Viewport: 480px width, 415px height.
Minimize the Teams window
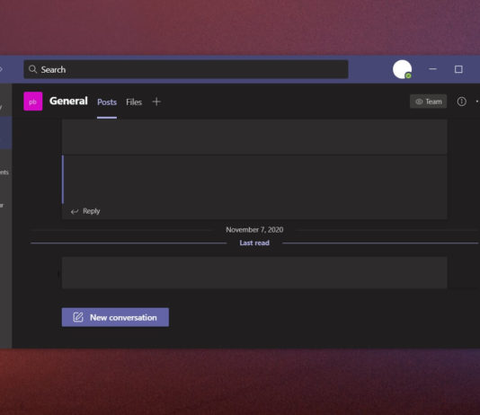click(432, 69)
